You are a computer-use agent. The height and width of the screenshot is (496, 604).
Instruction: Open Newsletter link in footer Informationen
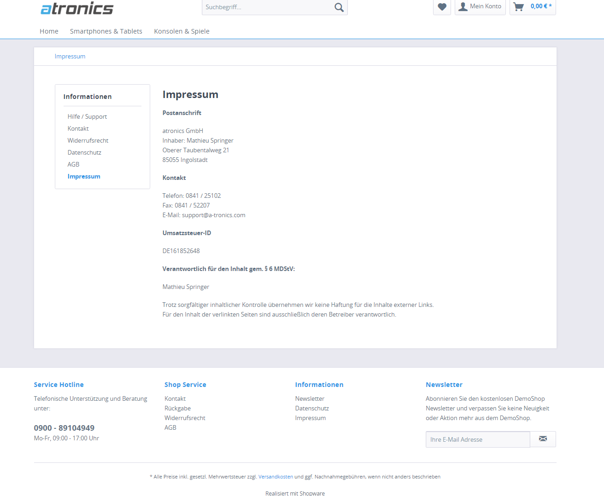pos(310,399)
